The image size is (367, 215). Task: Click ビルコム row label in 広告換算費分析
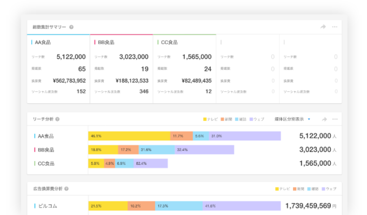pyautogui.click(x=47, y=206)
